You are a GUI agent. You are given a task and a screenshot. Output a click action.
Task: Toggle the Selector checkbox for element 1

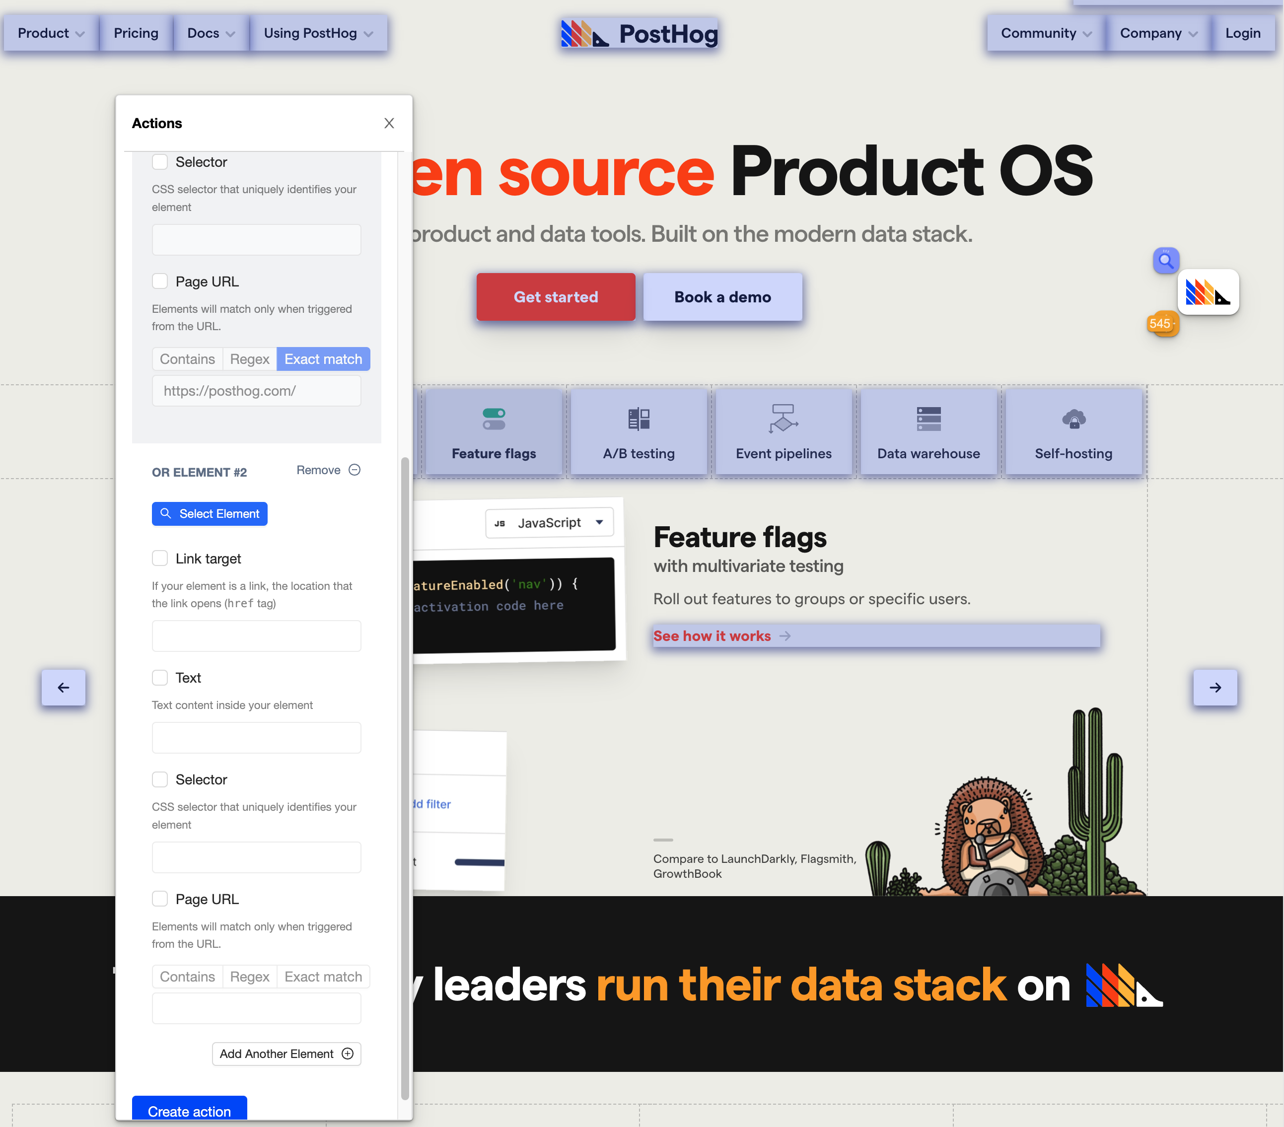click(160, 162)
